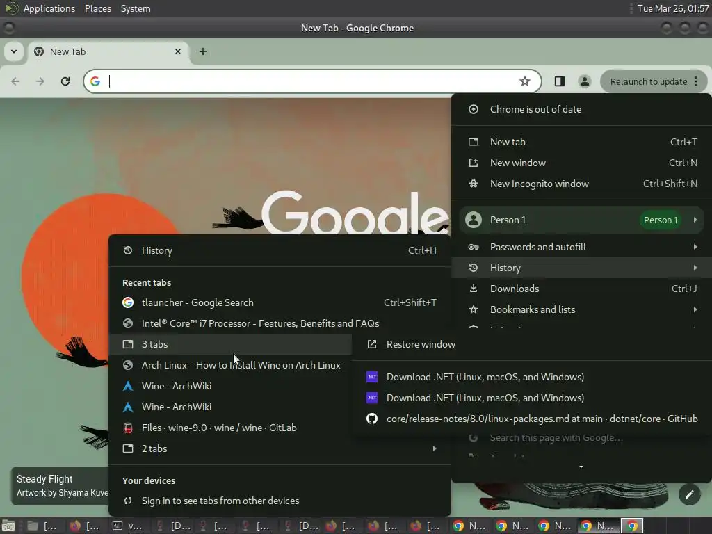Reopen Intel Core i7 Processor tab
The image size is (712, 534).
point(280,323)
